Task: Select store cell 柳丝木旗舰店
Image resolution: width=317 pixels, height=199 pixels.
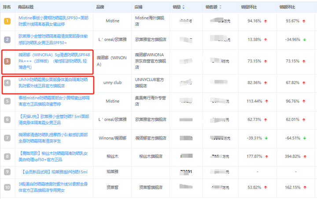Action: tap(151, 157)
